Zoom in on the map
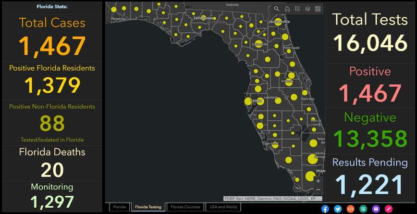This screenshot has width=417, height=214. coord(318,181)
